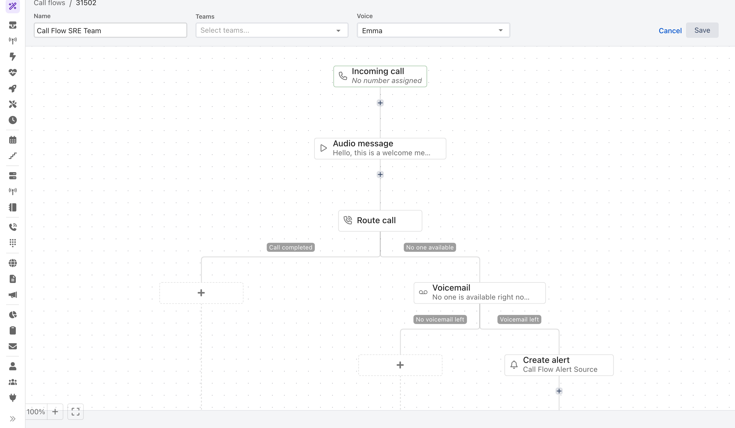Click the fit-to-screen button

(x=76, y=412)
